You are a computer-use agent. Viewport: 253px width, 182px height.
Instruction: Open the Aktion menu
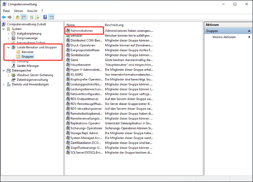tap(19, 11)
